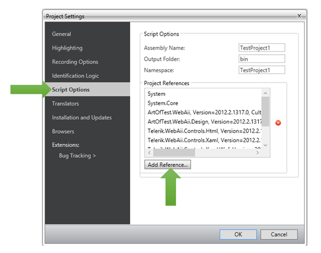This screenshot has height=253, width=321.
Task: Expand the Bug Tracking extension
Action: click(x=77, y=155)
